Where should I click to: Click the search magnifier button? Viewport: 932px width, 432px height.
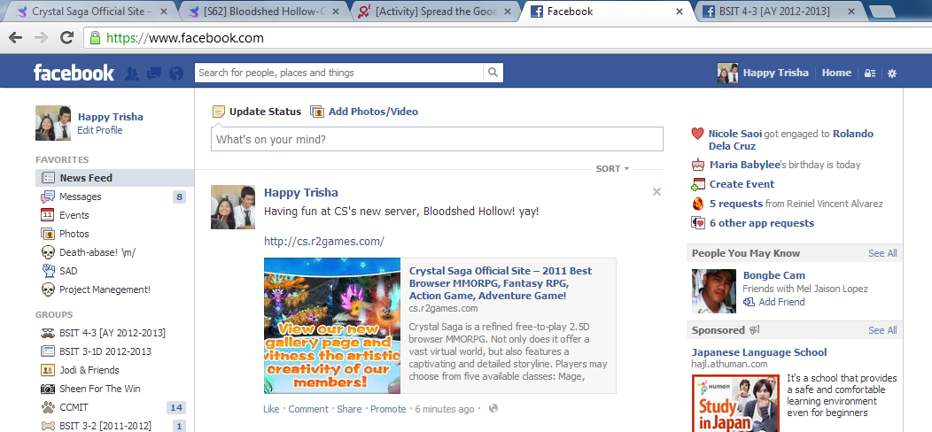pos(493,73)
